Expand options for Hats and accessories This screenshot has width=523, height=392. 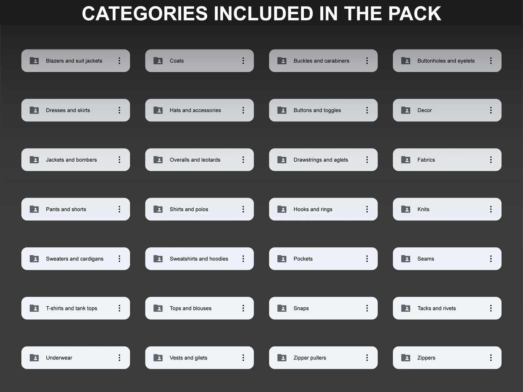pos(243,110)
